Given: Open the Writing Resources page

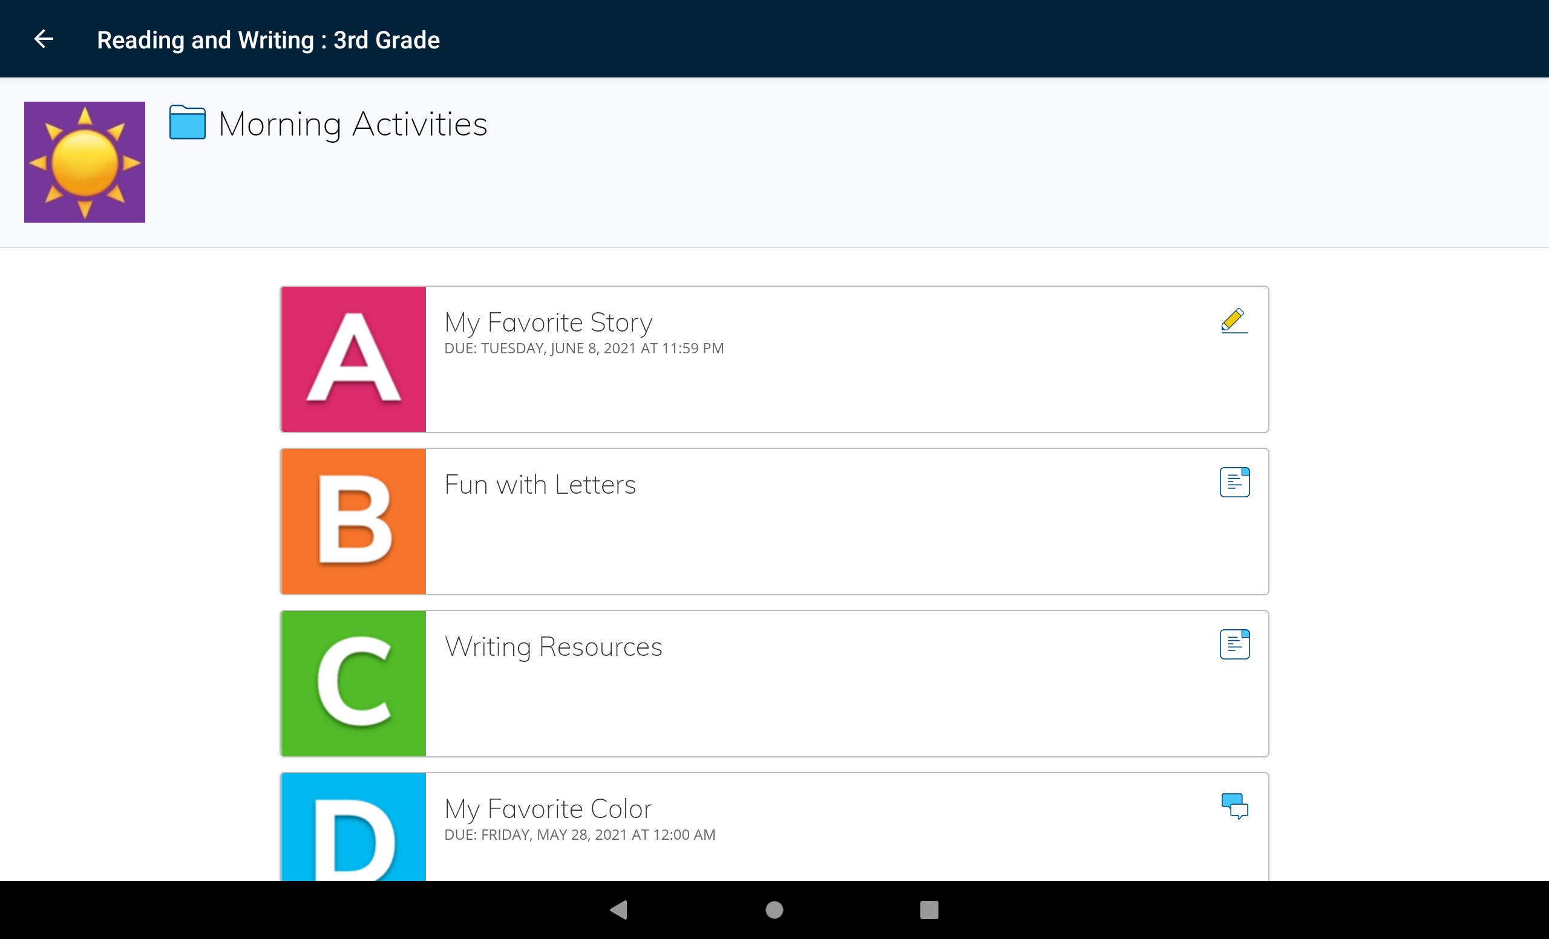Looking at the screenshot, I should click(x=553, y=647).
